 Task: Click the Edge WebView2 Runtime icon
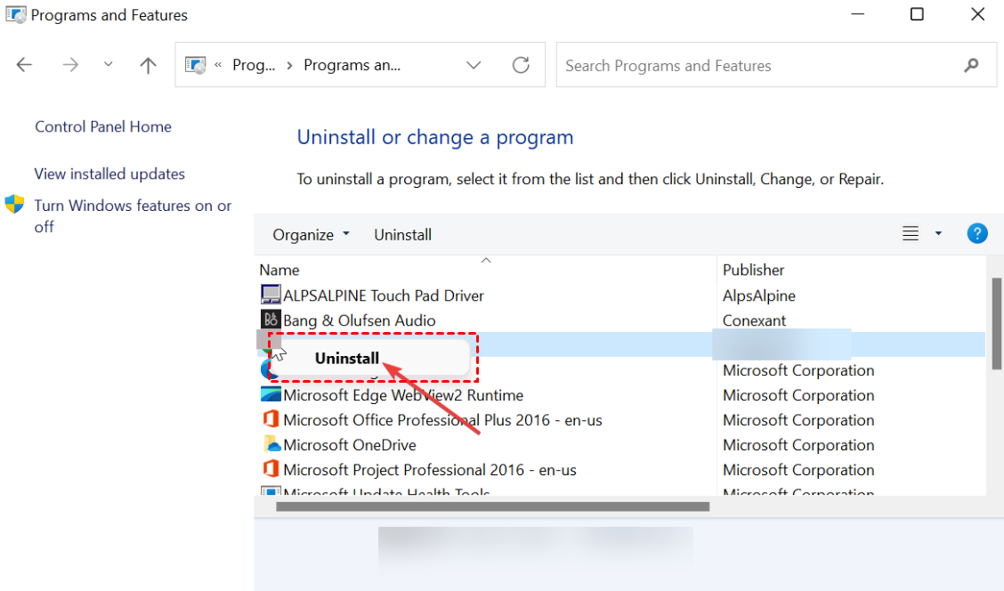pyautogui.click(x=271, y=394)
